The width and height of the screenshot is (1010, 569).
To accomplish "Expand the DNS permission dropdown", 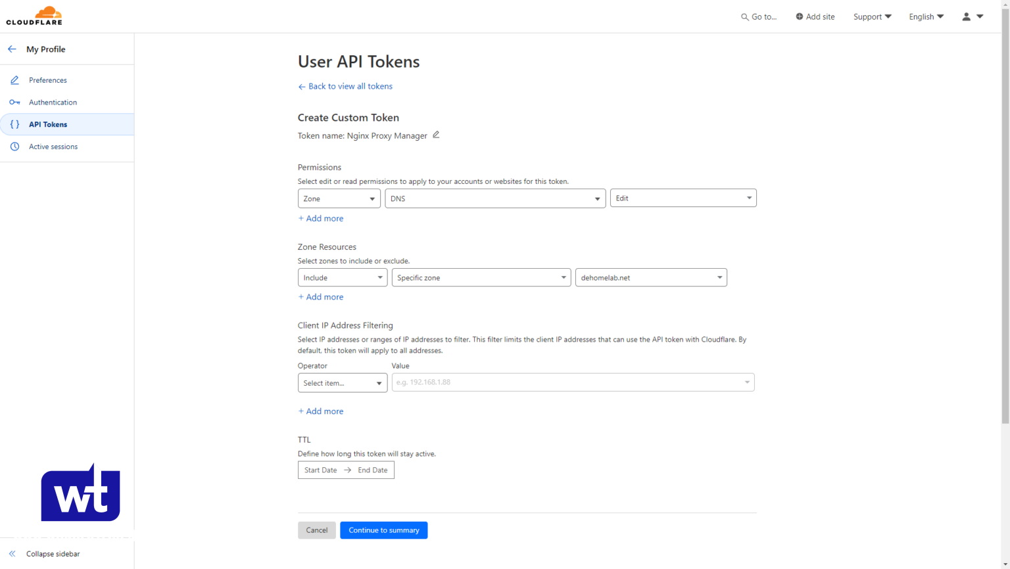I will [x=494, y=198].
